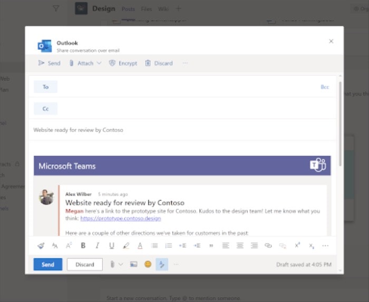Open more options ellipsis in the top toolbar

185,63
